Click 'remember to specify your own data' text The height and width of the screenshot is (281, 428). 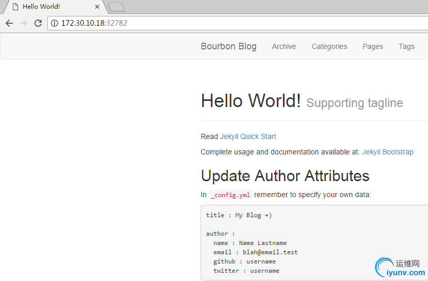pyautogui.click(x=313, y=195)
